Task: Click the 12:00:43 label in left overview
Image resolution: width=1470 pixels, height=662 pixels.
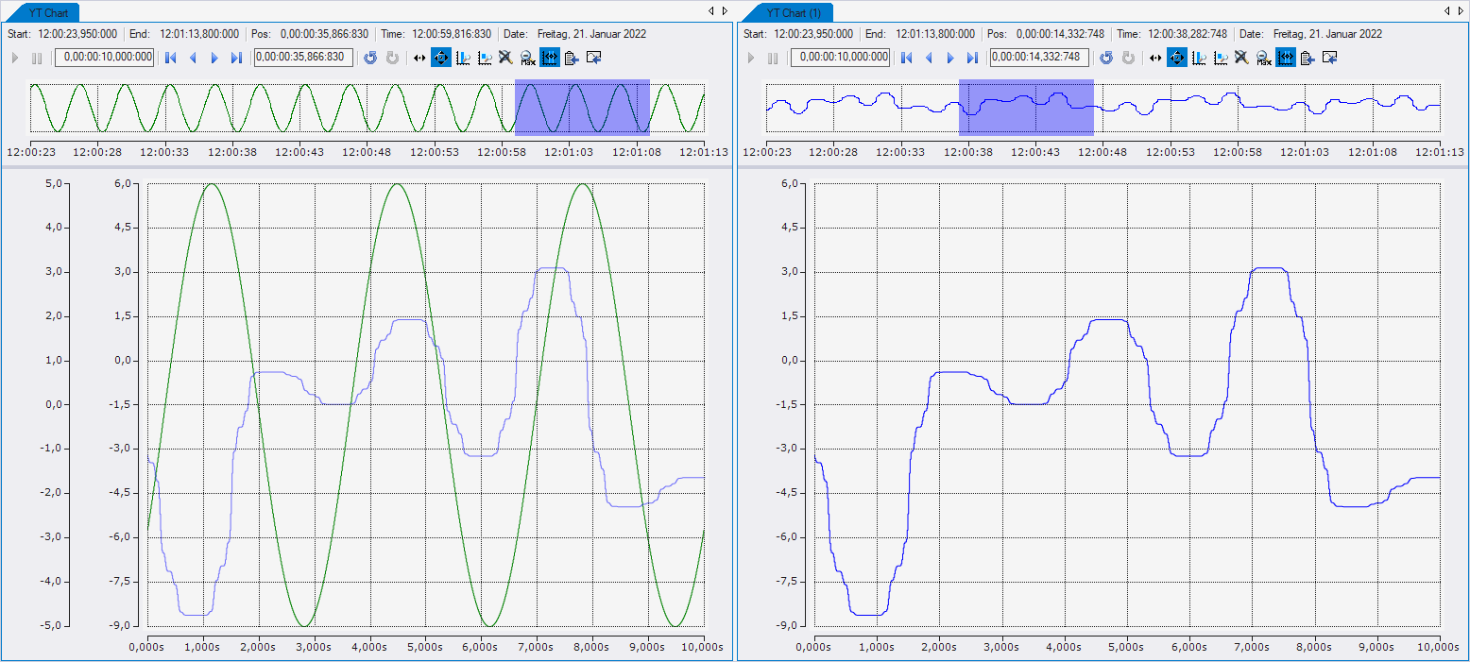Action: 299,151
